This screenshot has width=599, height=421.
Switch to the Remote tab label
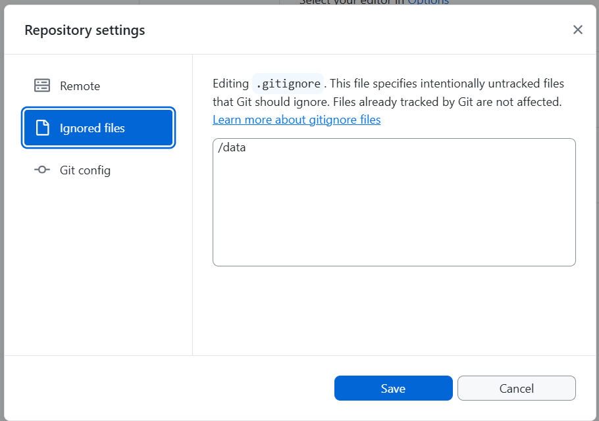[80, 86]
